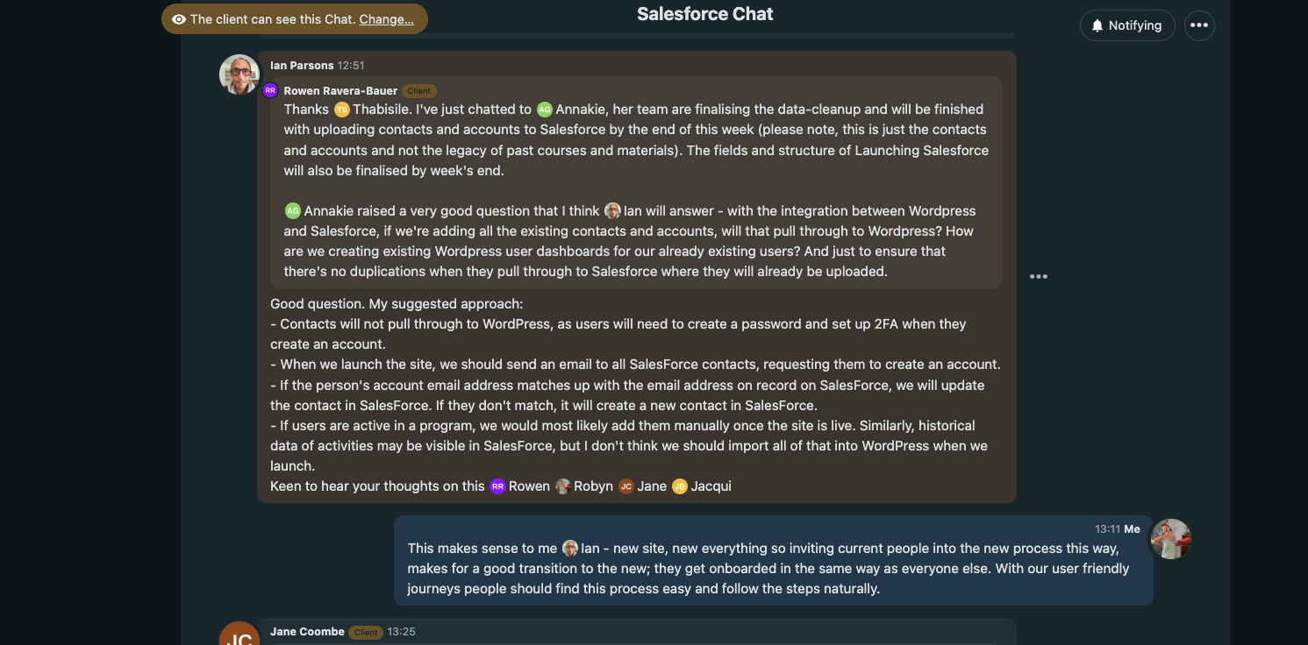This screenshot has height=645, width=1308.
Task: Click Ian Parsons' profile photo avatar
Action: coord(239,74)
